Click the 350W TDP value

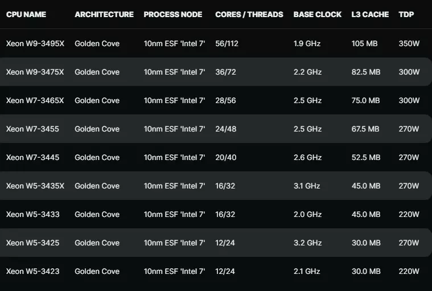[409, 43]
